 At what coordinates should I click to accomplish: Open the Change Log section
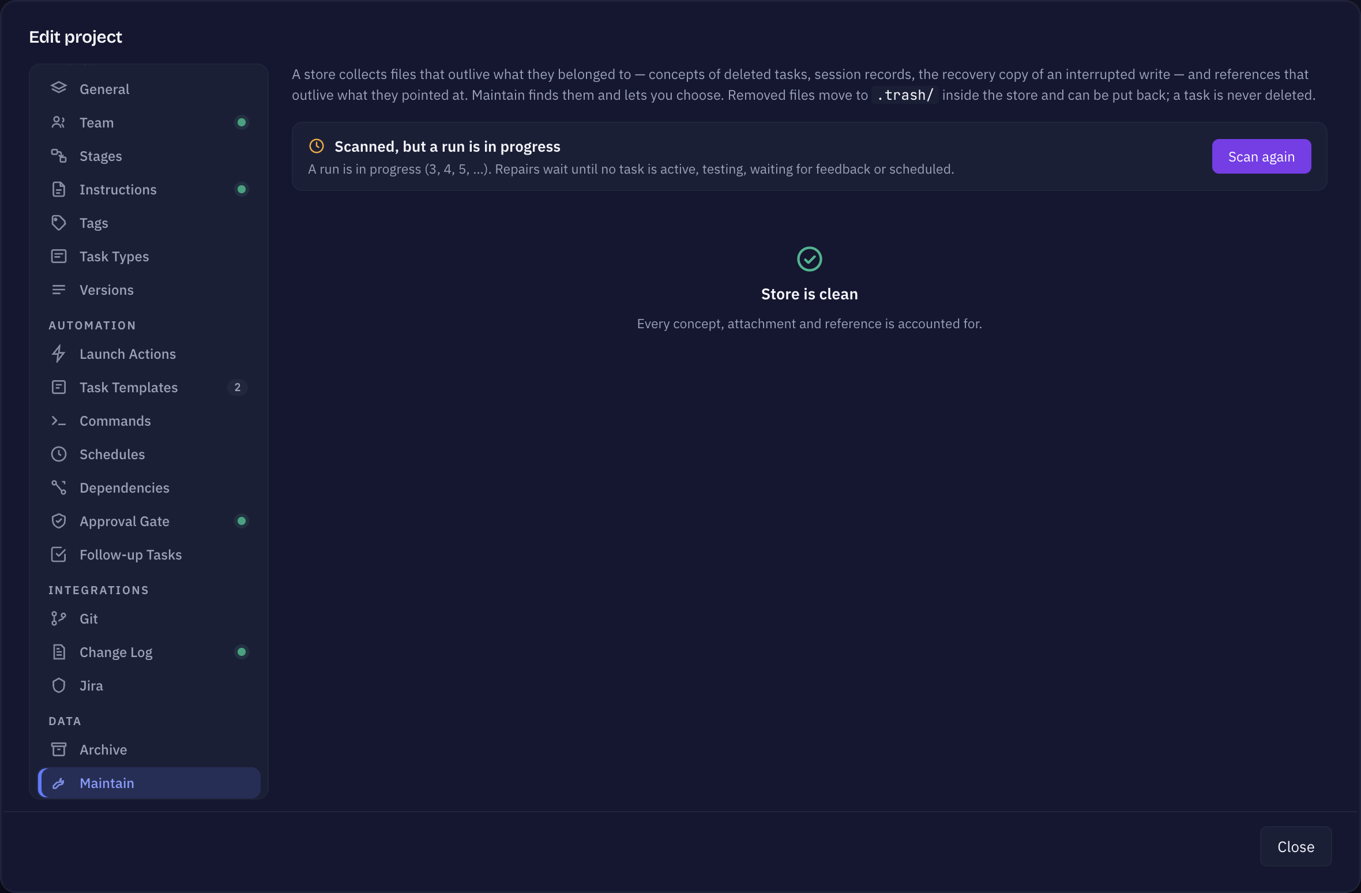149,652
